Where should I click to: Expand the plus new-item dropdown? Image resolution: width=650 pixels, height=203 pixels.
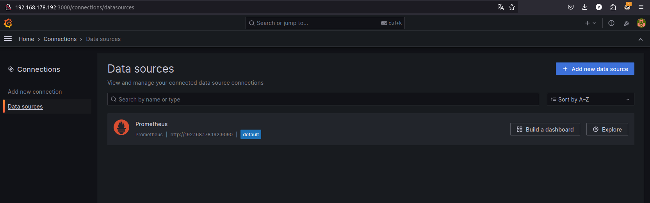click(590, 23)
